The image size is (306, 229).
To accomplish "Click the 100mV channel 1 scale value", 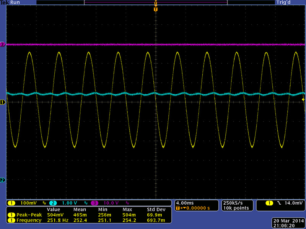I will (x=29, y=203).
